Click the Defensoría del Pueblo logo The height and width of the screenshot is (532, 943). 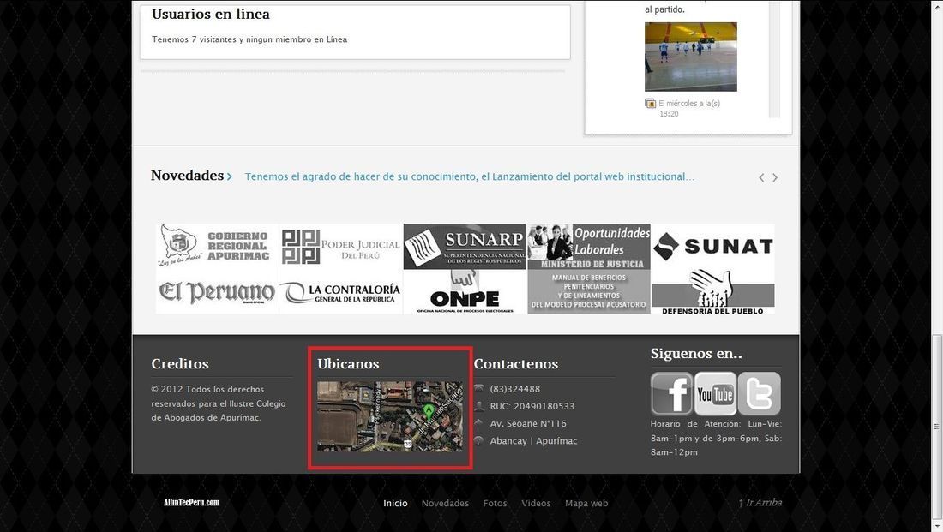[712, 291]
